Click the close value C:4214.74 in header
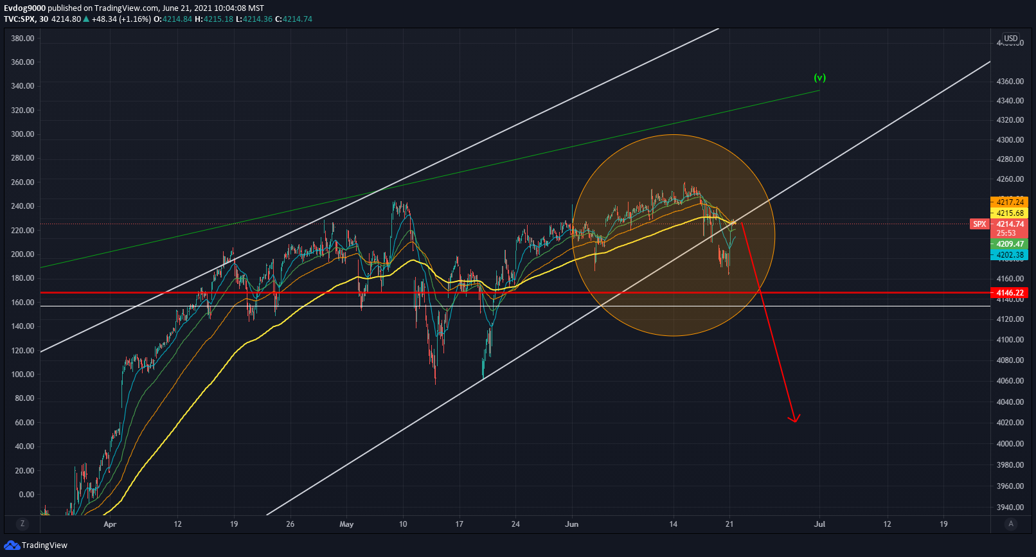The image size is (1036, 557). (294, 19)
